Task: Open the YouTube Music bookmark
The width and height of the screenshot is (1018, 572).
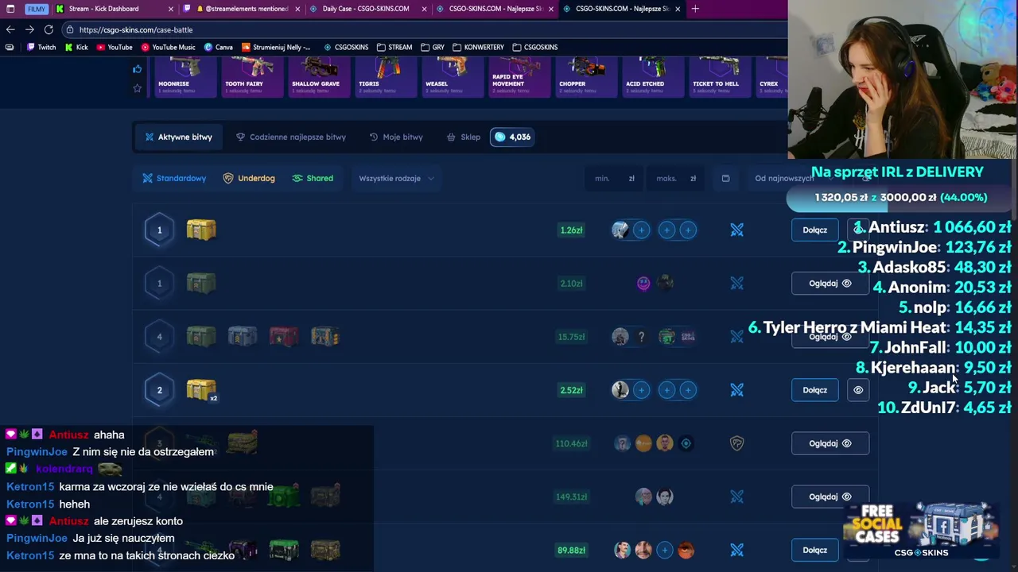Action: pyautogui.click(x=168, y=47)
